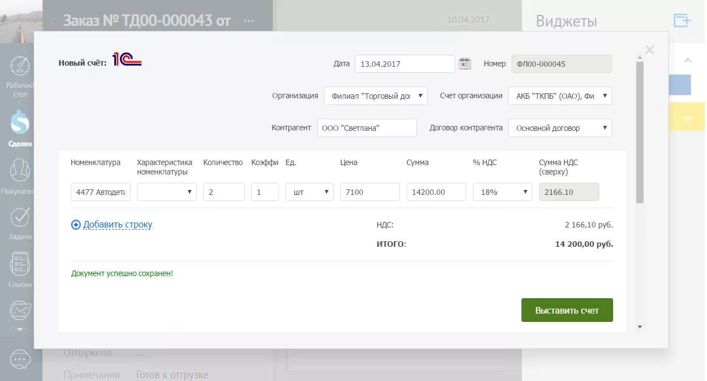Open Сделки section in the sidebar

click(x=20, y=129)
